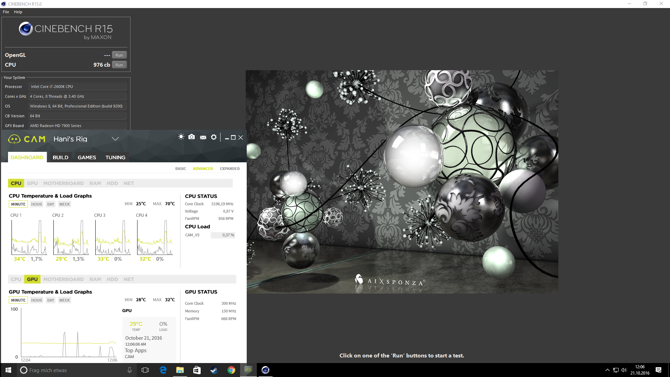The height and width of the screenshot is (377, 670).
Task: Run the CPU benchmark
Action: (119, 65)
